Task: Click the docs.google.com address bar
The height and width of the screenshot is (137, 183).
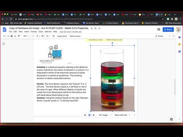Action: pyautogui.click(x=88, y=19)
